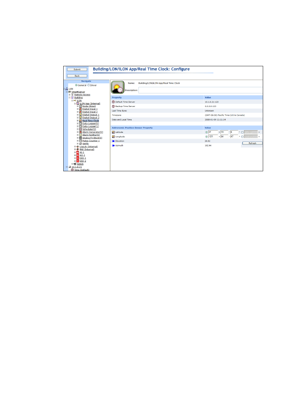Click the Latitude minutes field showing 19
Screen dimensions: 308x399
(x=224, y=132)
